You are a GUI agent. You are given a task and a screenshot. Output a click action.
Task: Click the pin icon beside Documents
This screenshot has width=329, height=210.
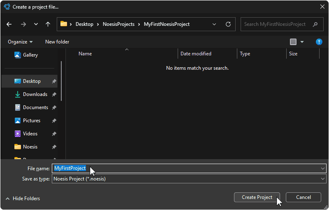point(54,107)
